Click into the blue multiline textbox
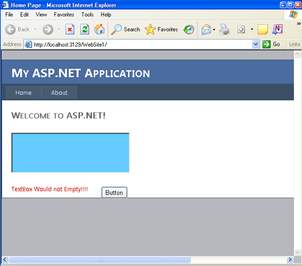Screen dimensions: 302x266 [70, 152]
